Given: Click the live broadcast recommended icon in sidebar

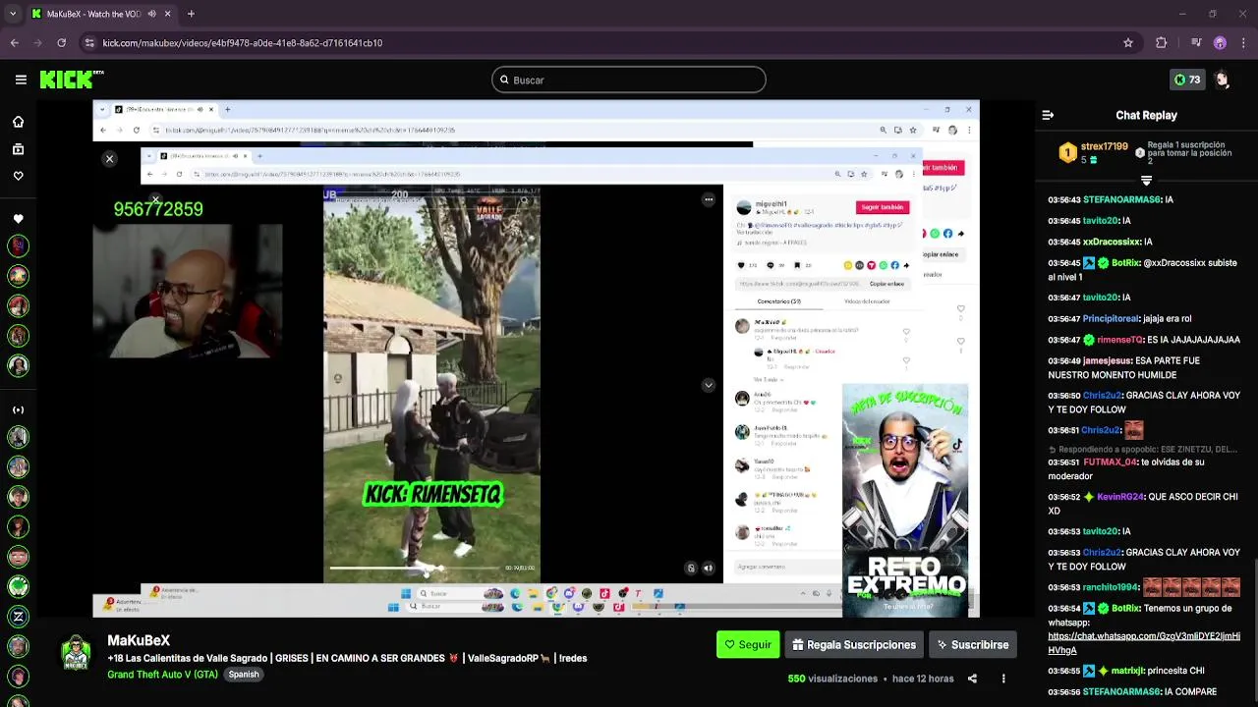Looking at the screenshot, I should pyautogui.click(x=18, y=409).
